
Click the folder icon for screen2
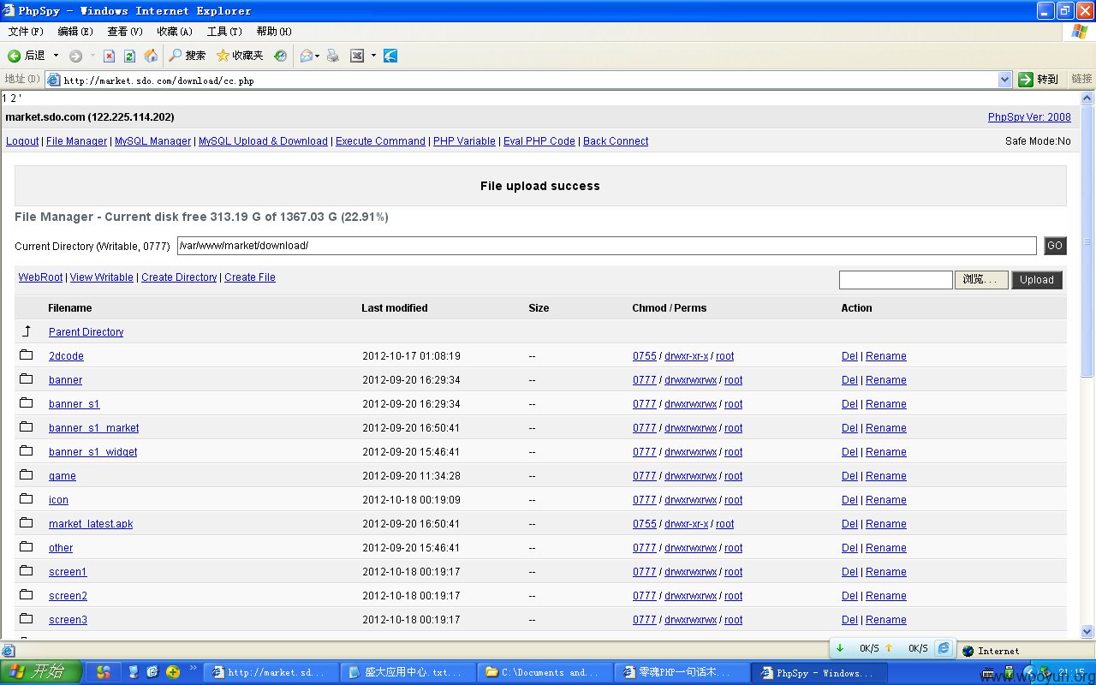27,595
